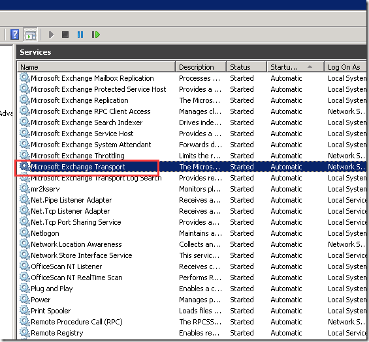Click the Microsoft Exchange Transport gear icon

24,166
